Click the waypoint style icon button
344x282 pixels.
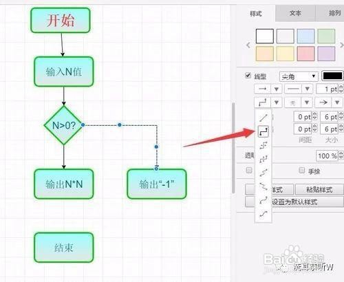pos(263,102)
